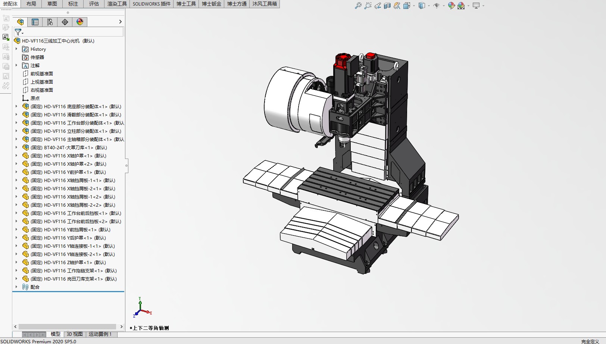Click the View Orientation cube icon
This screenshot has width=606, height=344.
[x=407, y=6]
